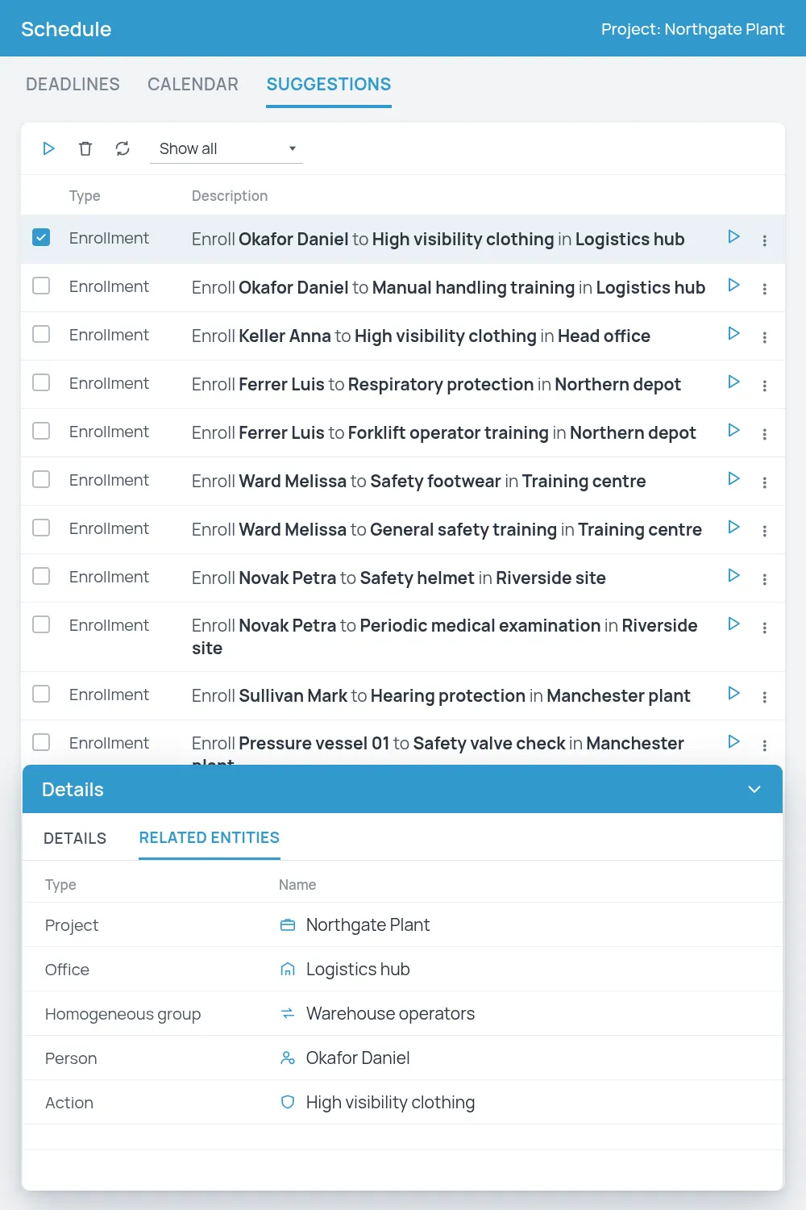Apply the Novak Petra Safety helmet suggestion

coord(733,575)
